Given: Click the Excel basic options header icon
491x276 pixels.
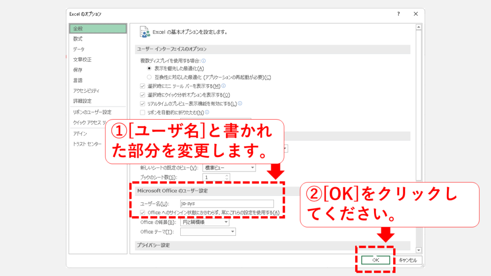Looking at the screenshot, I should point(145,32).
